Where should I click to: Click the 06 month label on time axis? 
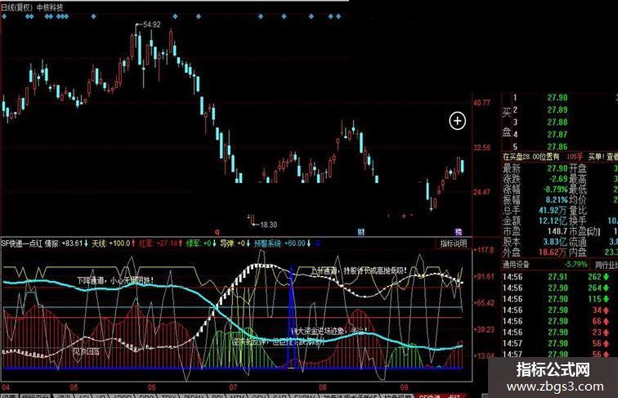pyautogui.click(x=152, y=388)
